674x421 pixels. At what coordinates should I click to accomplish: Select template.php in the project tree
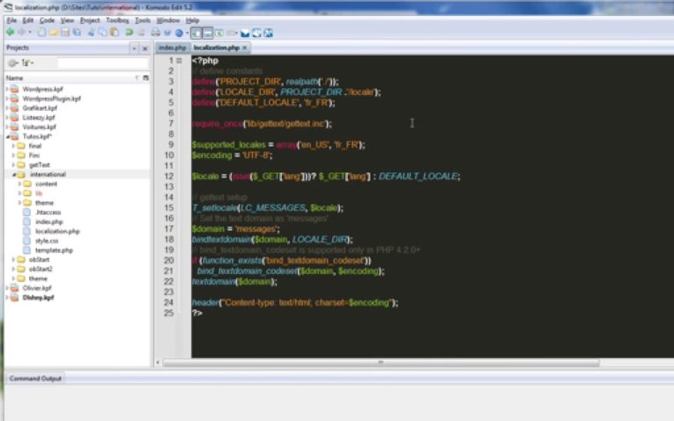coord(54,250)
